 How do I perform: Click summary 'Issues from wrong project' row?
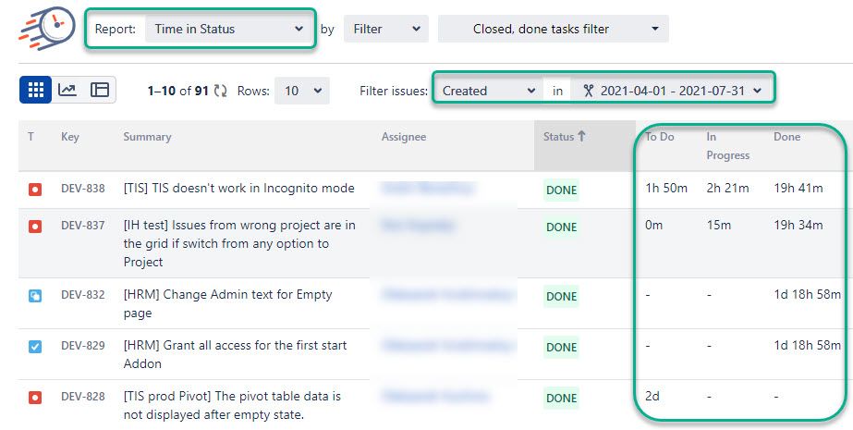click(239, 243)
